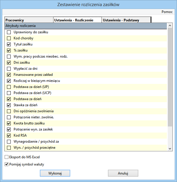177x182 pixels.
Task: Untick the 'Stawka za dzień' checkbox
Action: (9, 105)
